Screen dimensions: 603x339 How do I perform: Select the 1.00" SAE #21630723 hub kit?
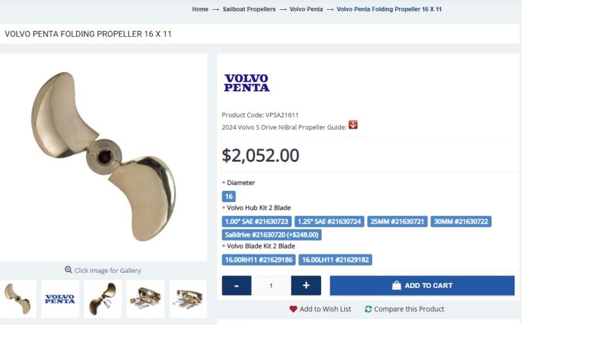(x=257, y=222)
